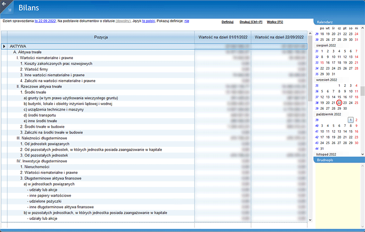This screenshot has width=365, height=232.
Task: Click 'Wartość na dzień 22/09/2022' column header
Action: click(279, 37)
